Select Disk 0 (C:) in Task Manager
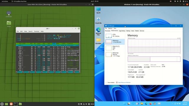Image resolution: width=189 pixels, height=106 pixels. tap(115, 48)
